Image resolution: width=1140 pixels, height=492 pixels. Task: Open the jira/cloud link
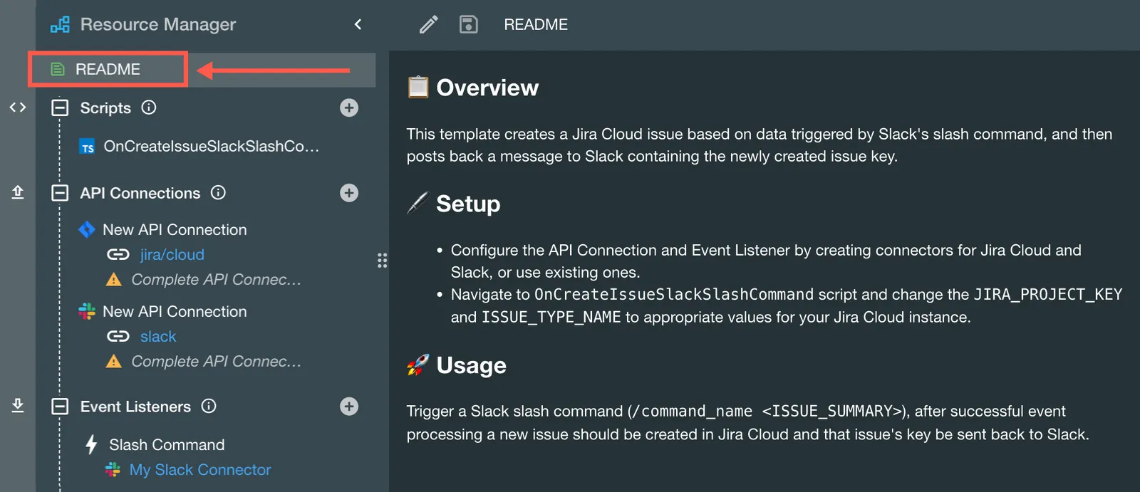coord(172,254)
